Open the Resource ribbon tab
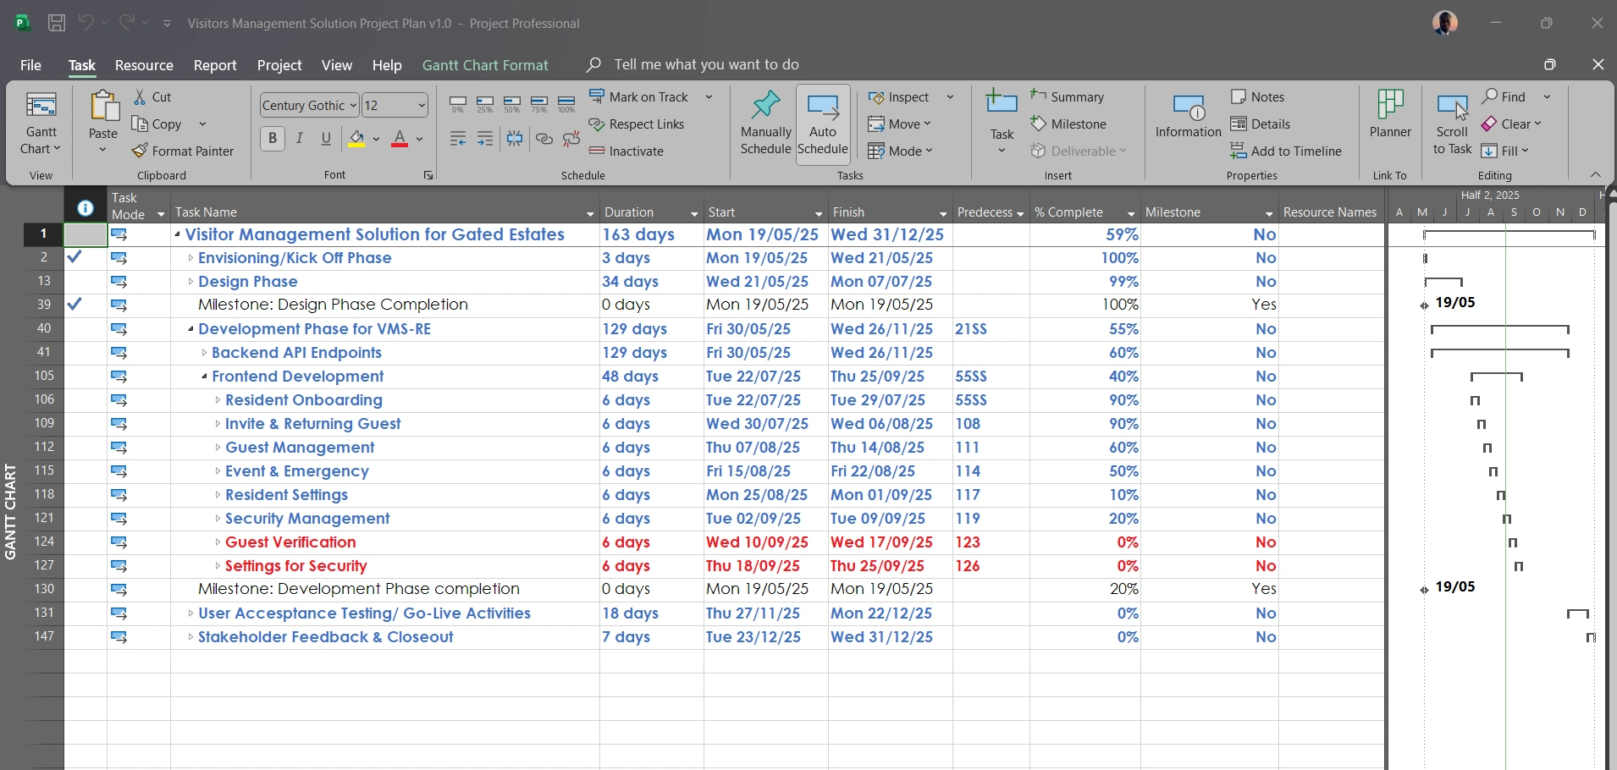Screen dimensions: 1617x770 pyautogui.click(x=144, y=65)
